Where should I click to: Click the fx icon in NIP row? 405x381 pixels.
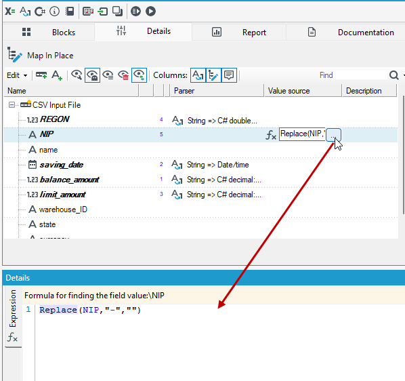point(271,135)
